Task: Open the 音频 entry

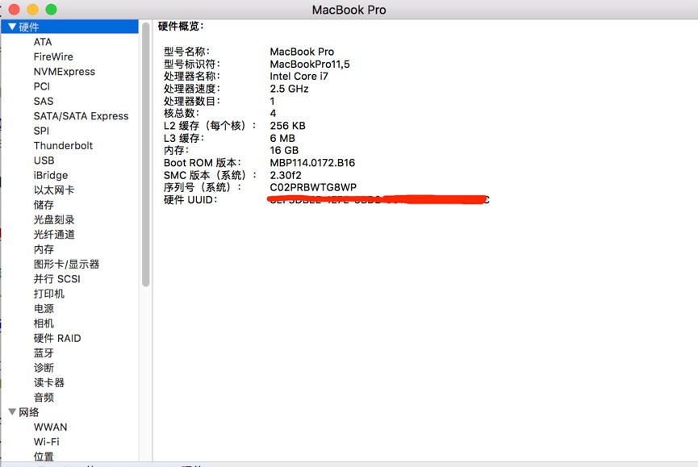Action: [44, 397]
